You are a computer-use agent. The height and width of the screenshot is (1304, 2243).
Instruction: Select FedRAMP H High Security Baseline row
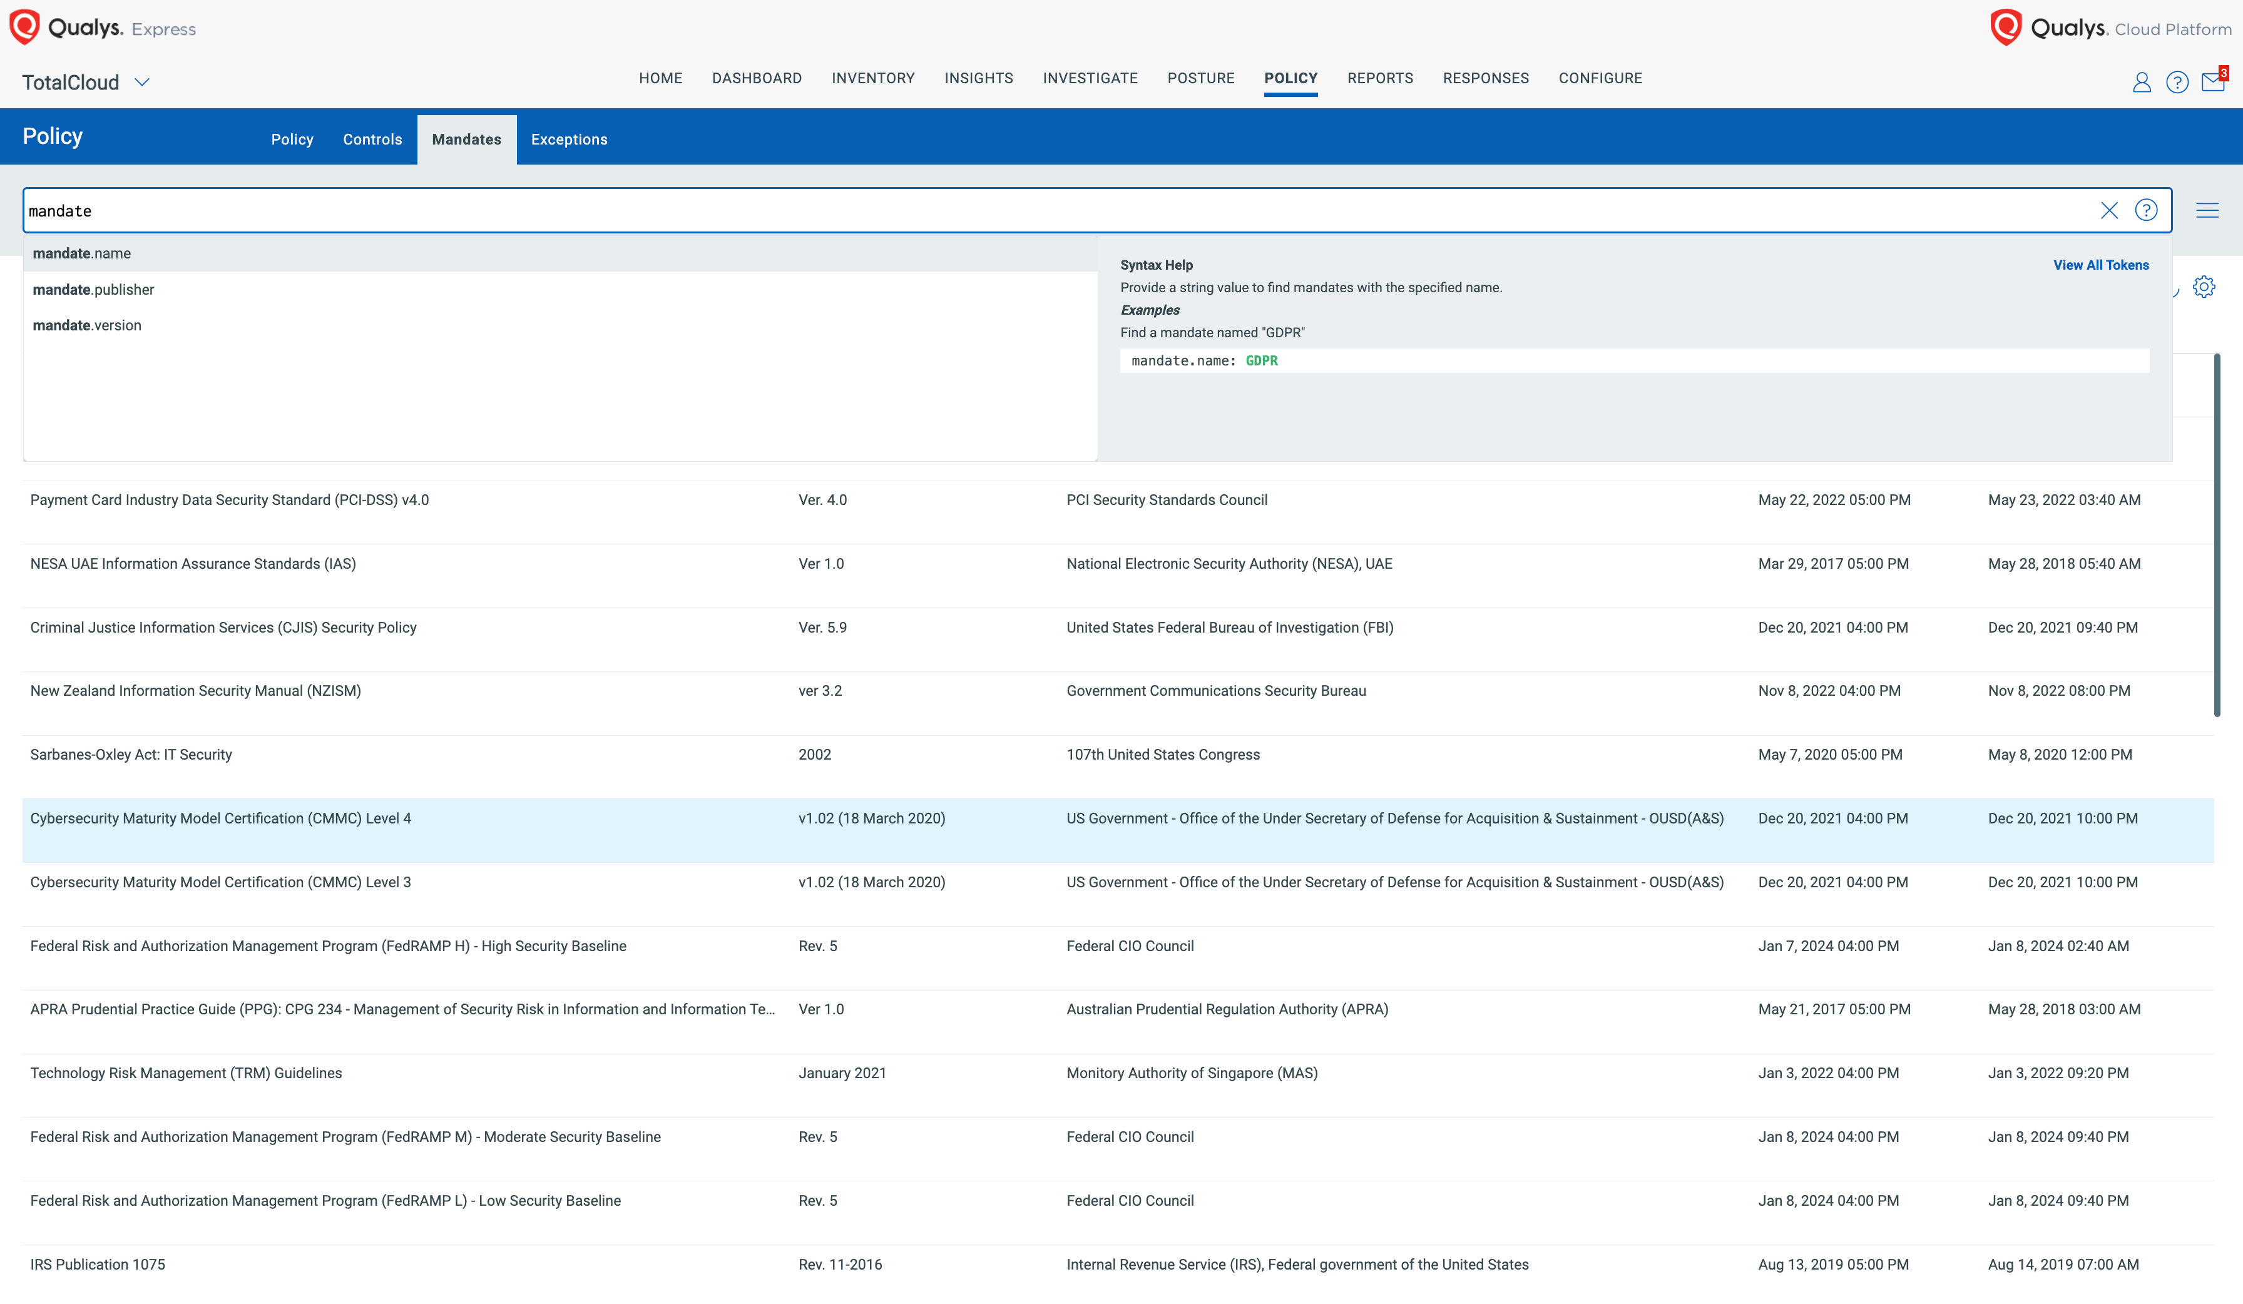tap(1117, 959)
